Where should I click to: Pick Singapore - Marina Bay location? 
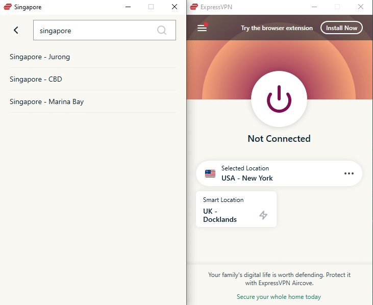(93, 101)
